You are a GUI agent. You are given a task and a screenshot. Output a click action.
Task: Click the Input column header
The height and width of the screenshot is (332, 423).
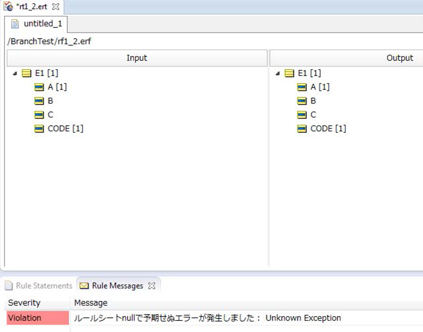pos(137,58)
